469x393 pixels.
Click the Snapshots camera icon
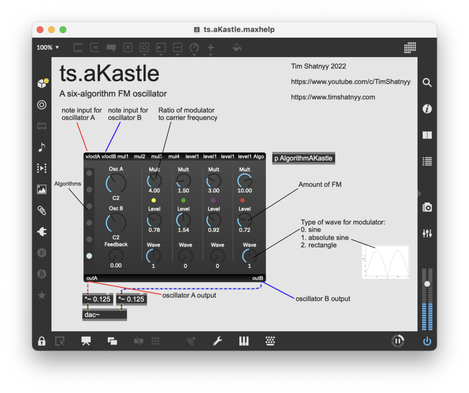tap(427, 208)
